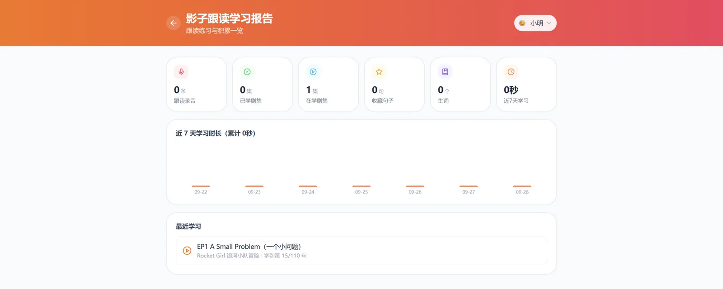The image size is (723, 289).
Task: Click the back arrow button
Action: pos(174,23)
